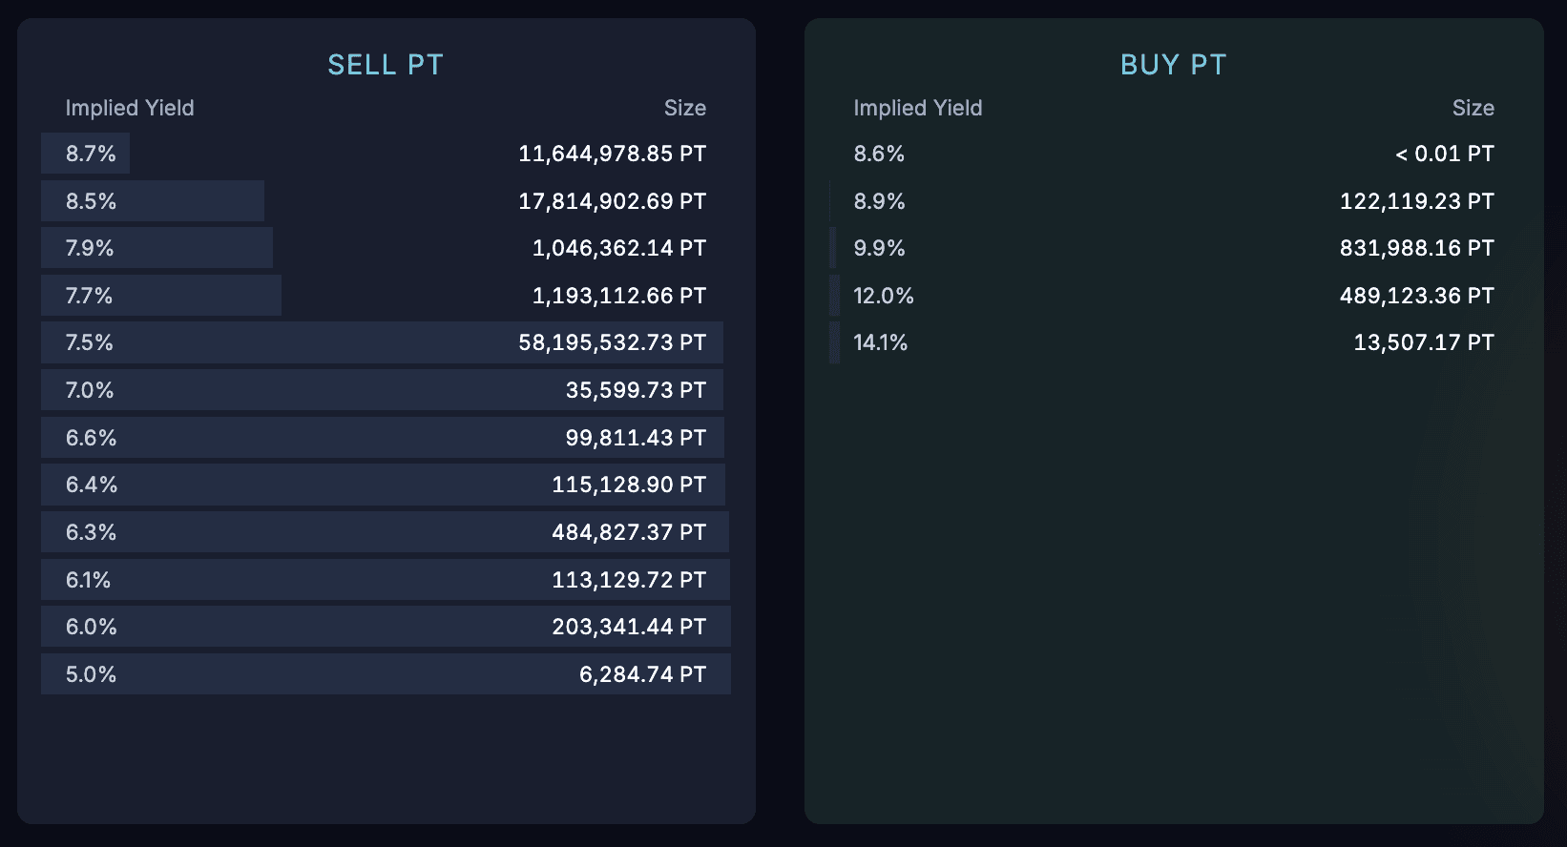1567x847 pixels.
Task: Select the 8.6% buy order row
Action: [1173, 154]
